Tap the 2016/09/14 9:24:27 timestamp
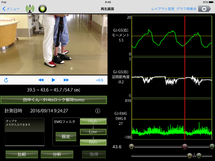This screenshot has width=215, height=161. [x=49, y=111]
